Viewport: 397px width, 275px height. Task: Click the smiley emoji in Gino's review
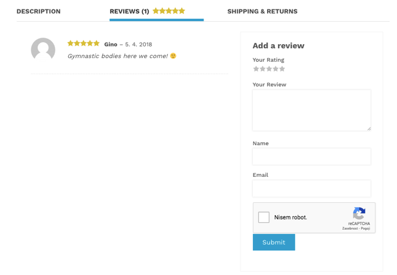(x=173, y=56)
